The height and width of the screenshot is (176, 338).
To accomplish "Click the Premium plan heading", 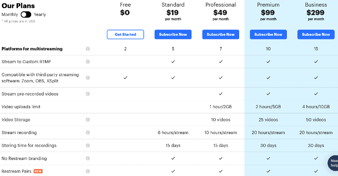I will pyautogui.click(x=268, y=5).
